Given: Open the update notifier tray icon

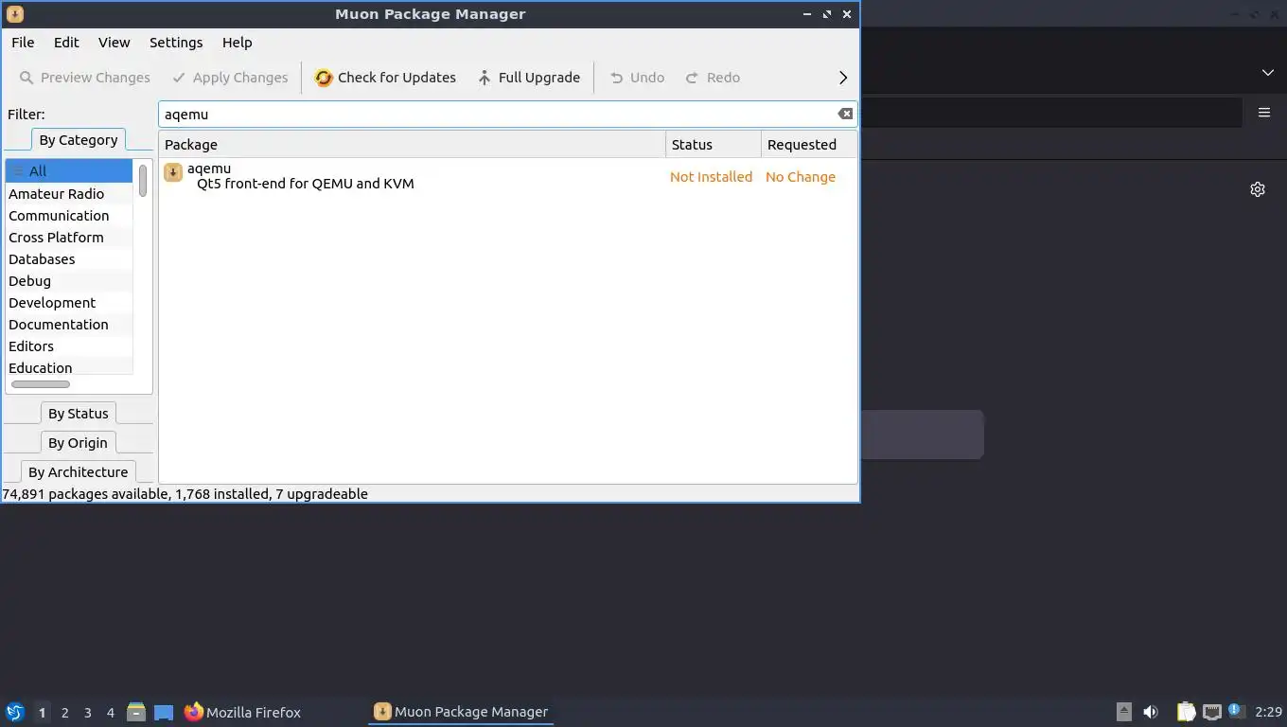Looking at the screenshot, I should [x=1236, y=711].
